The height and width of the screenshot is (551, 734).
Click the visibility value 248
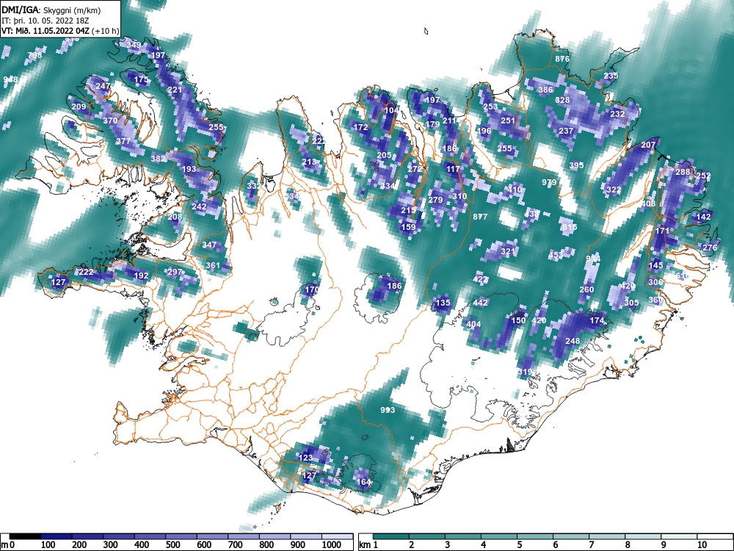pyautogui.click(x=573, y=341)
